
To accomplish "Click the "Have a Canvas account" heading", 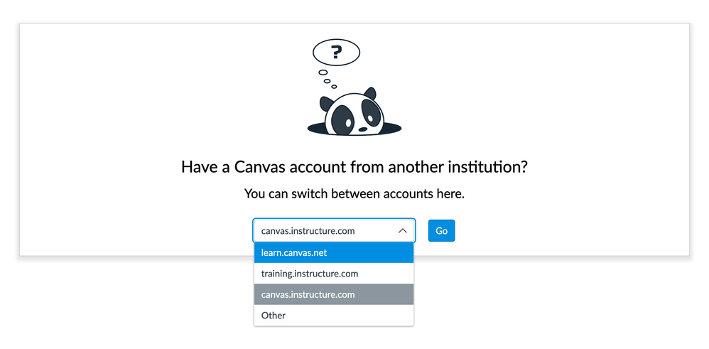I will coord(354,167).
